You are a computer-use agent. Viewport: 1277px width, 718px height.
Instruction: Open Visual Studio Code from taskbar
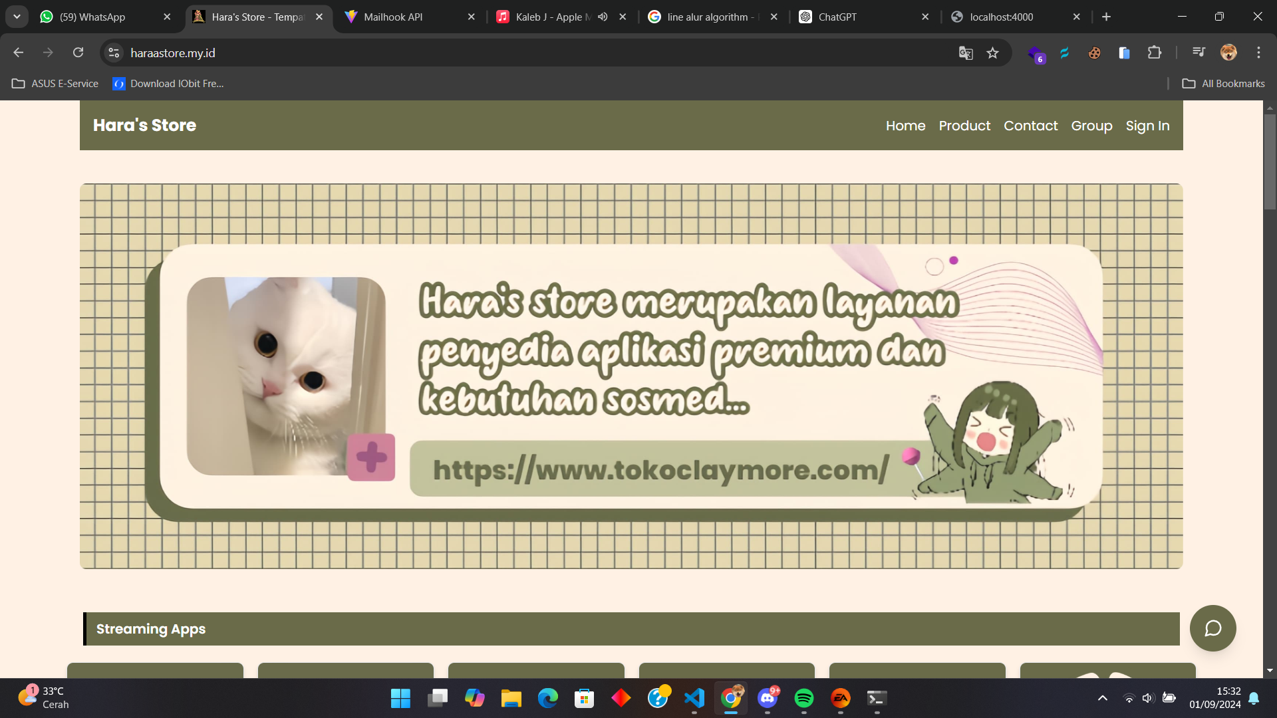pyautogui.click(x=694, y=698)
